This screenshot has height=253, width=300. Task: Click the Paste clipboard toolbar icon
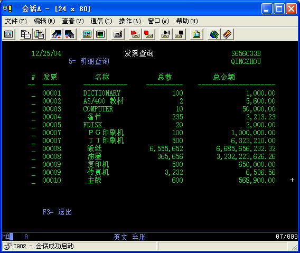point(39,34)
